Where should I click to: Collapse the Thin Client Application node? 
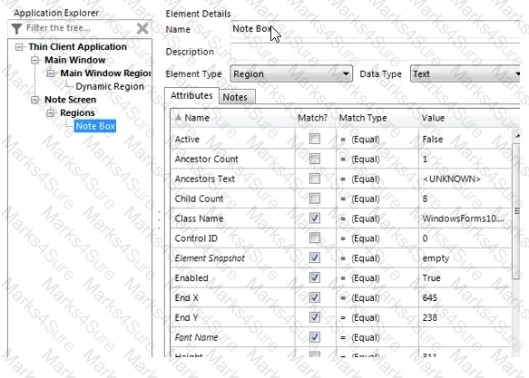pyautogui.click(x=19, y=47)
